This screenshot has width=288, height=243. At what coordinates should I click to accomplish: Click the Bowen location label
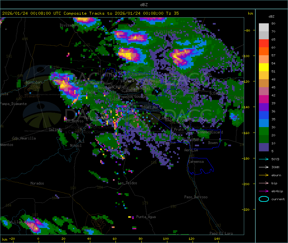tap(213, 143)
